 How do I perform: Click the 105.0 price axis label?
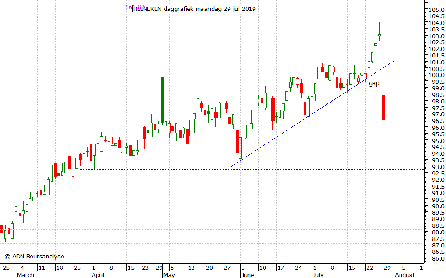pos(436,10)
